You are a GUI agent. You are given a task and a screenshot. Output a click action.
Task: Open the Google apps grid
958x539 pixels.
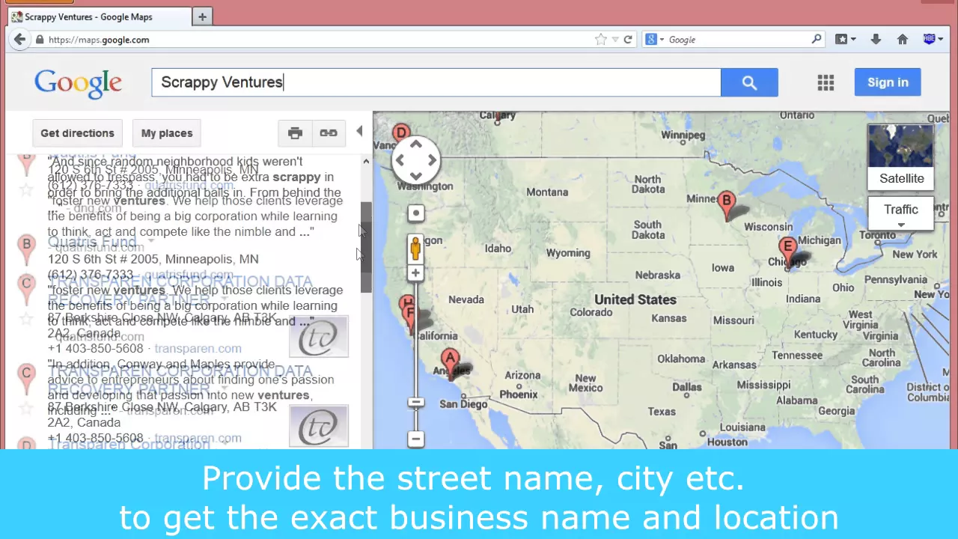pyautogui.click(x=826, y=82)
